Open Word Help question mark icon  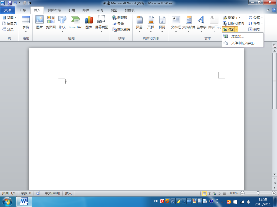(274, 10)
